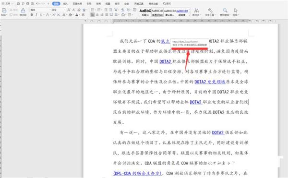The height and width of the screenshot is (178, 288).
Task: Click the DOTA2 电竞领域 hyperlink
Action: pyautogui.click(x=210, y=82)
